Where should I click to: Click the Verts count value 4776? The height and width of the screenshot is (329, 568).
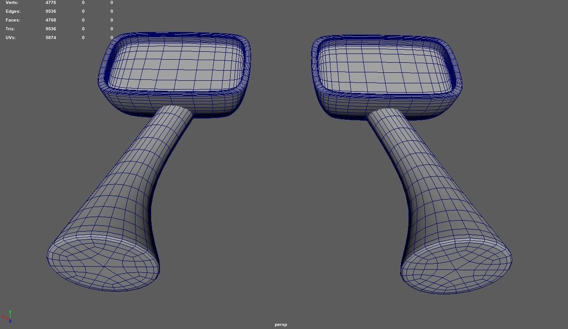pyautogui.click(x=51, y=3)
